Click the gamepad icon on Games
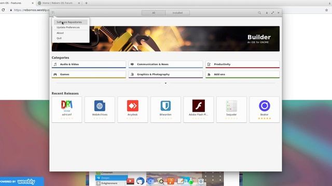The width and height of the screenshot is (332, 186). 56,74
